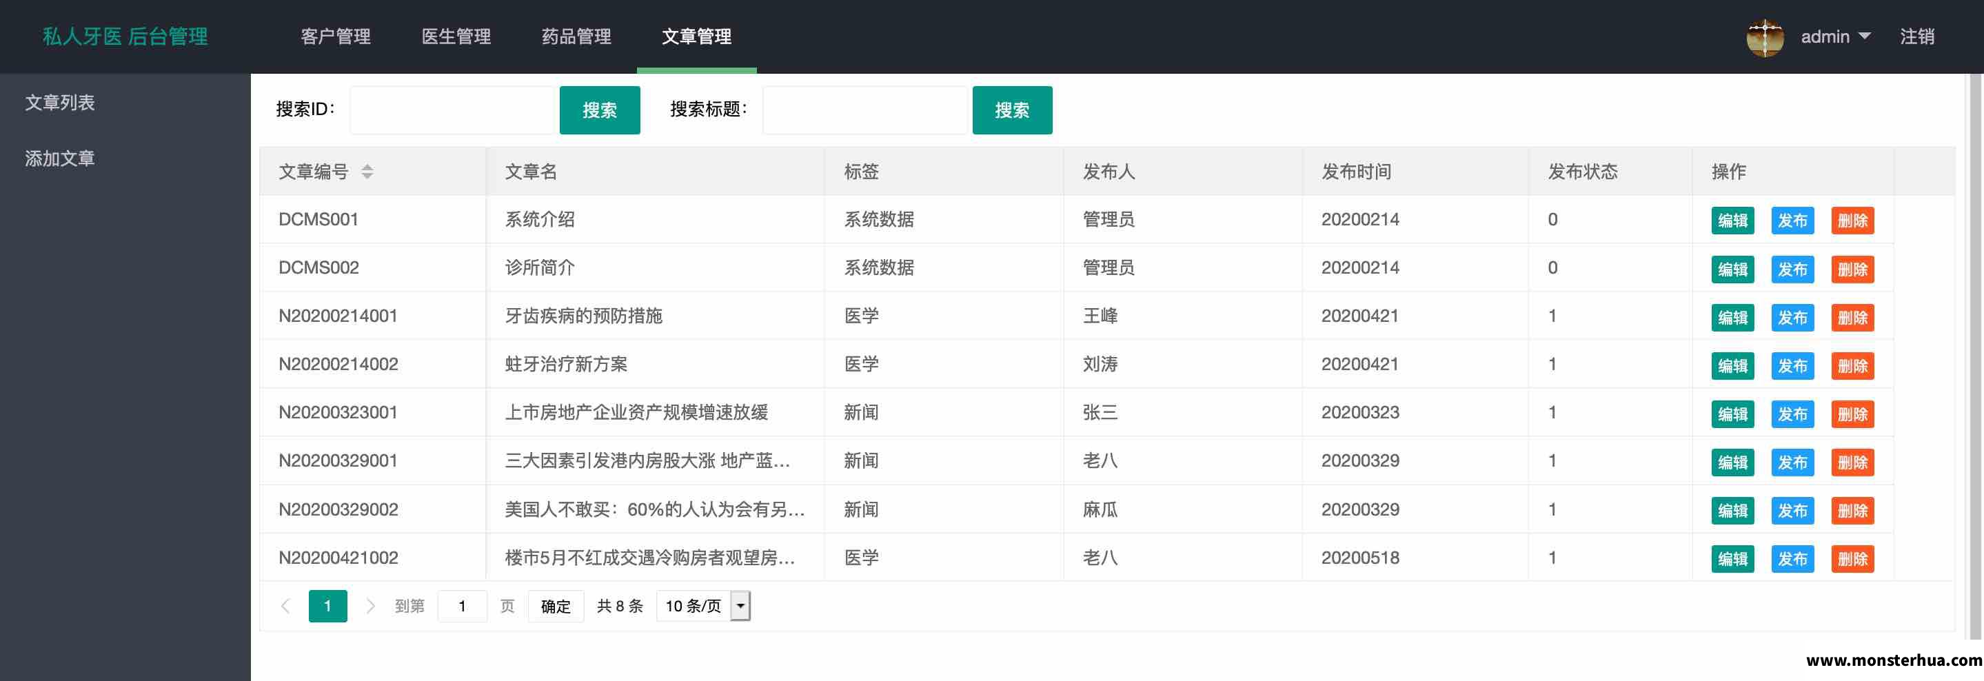Click article title 诊所简介

(540, 268)
